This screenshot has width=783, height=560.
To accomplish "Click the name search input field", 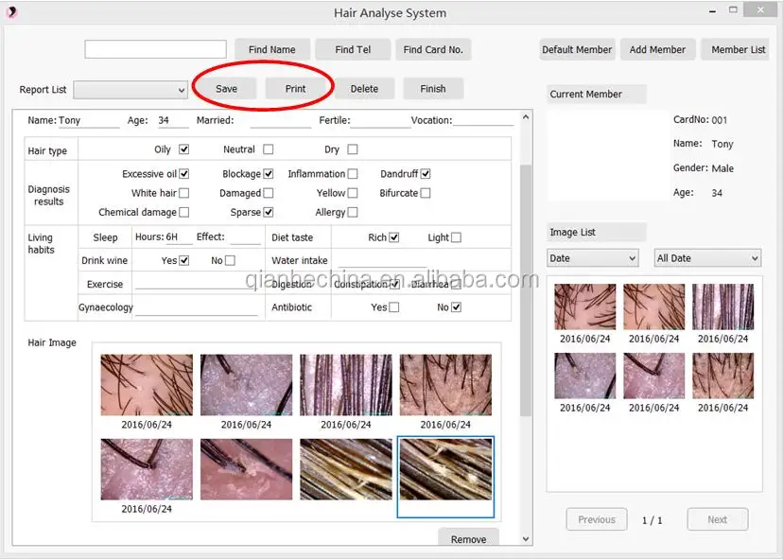I will [156, 48].
